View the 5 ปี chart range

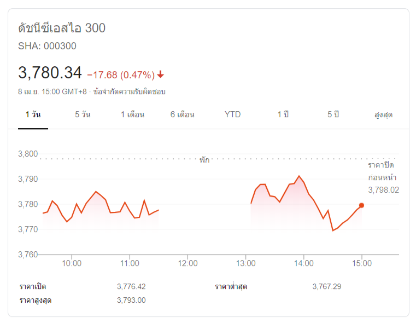pos(333,114)
